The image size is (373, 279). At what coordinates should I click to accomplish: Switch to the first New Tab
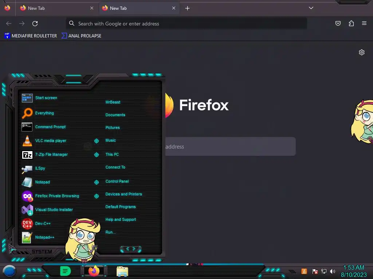(x=56, y=8)
